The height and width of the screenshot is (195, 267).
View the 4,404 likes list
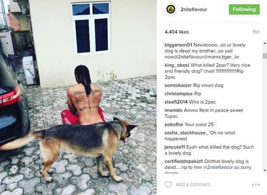pyautogui.click(x=177, y=32)
